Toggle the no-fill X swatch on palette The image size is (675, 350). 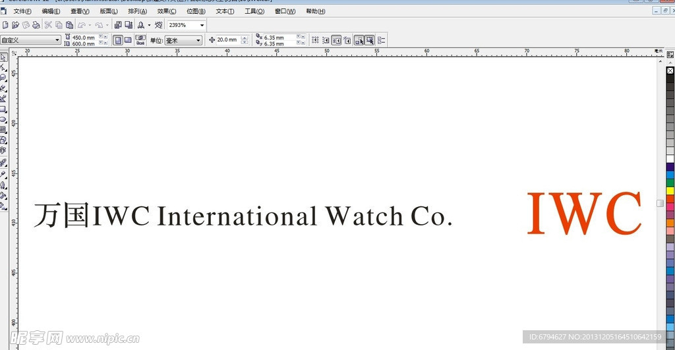pyautogui.click(x=670, y=71)
